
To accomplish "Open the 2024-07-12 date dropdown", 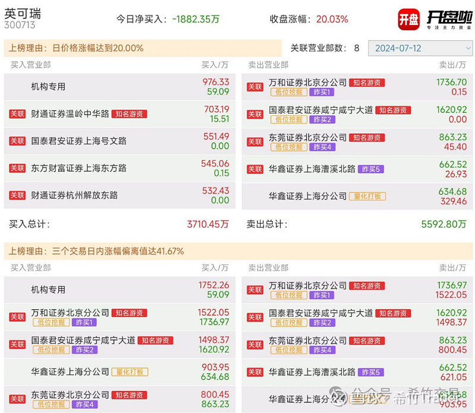I will (x=420, y=48).
